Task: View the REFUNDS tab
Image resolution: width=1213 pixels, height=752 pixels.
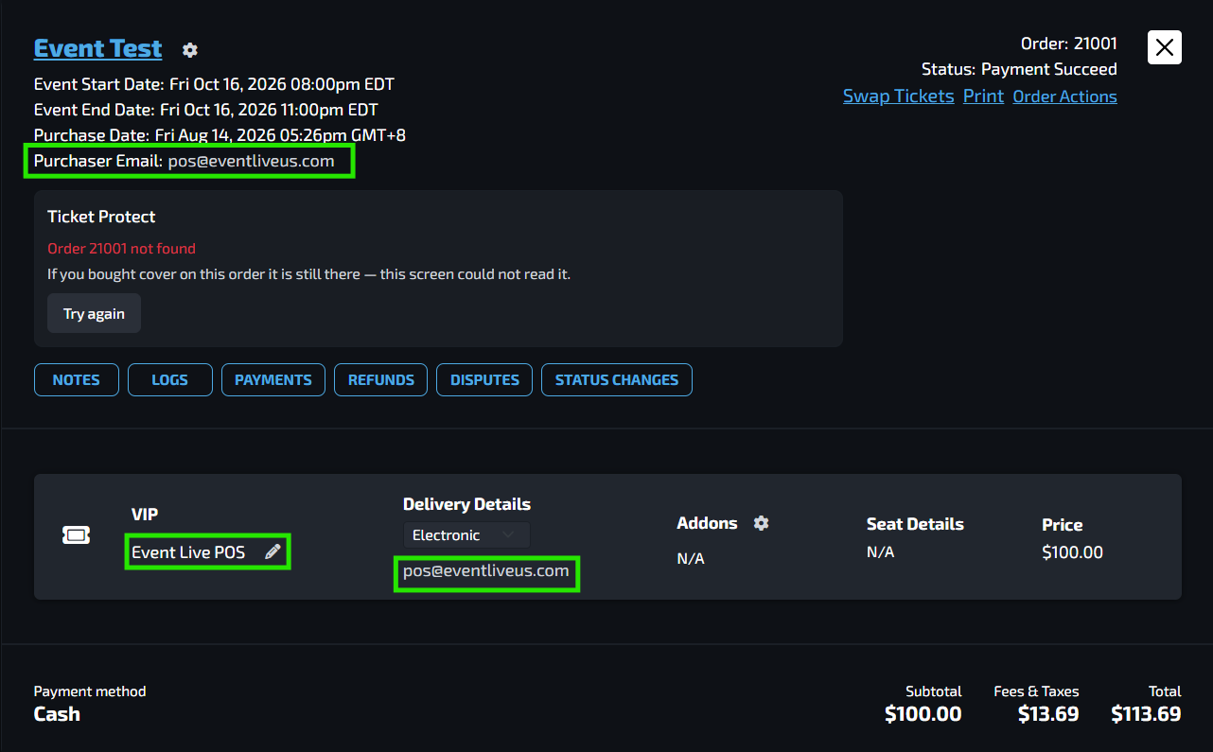Action: pyautogui.click(x=381, y=379)
